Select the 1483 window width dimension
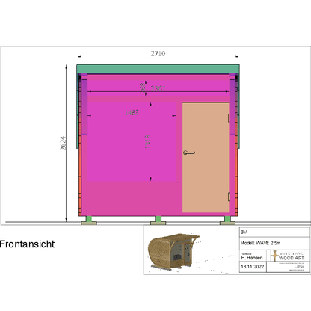Image resolution: width=311 pixels, height=311 pixels. [x=132, y=113]
